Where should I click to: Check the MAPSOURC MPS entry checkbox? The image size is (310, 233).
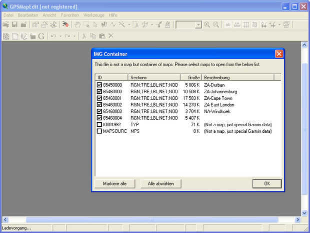[x=99, y=131]
